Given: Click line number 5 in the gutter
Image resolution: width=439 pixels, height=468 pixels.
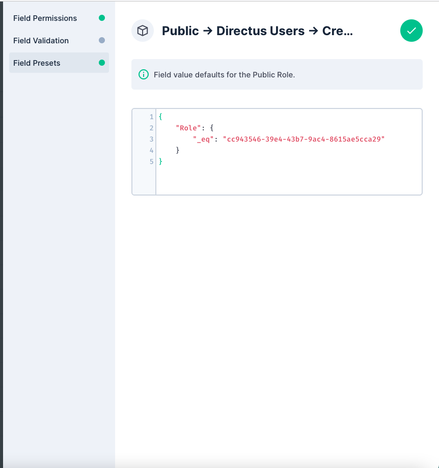Looking at the screenshot, I should (x=151, y=162).
